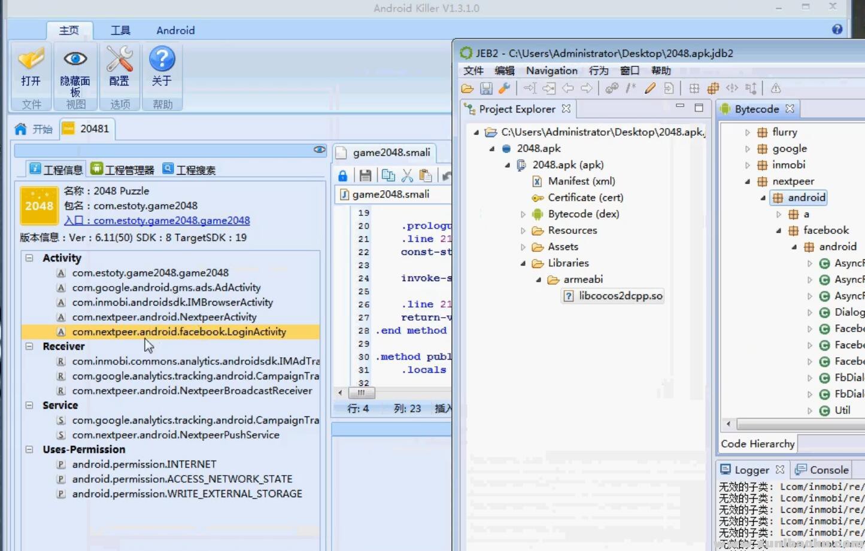Click the cut scissors icon in editor toolbar
Image resolution: width=865 pixels, height=551 pixels.
point(407,175)
